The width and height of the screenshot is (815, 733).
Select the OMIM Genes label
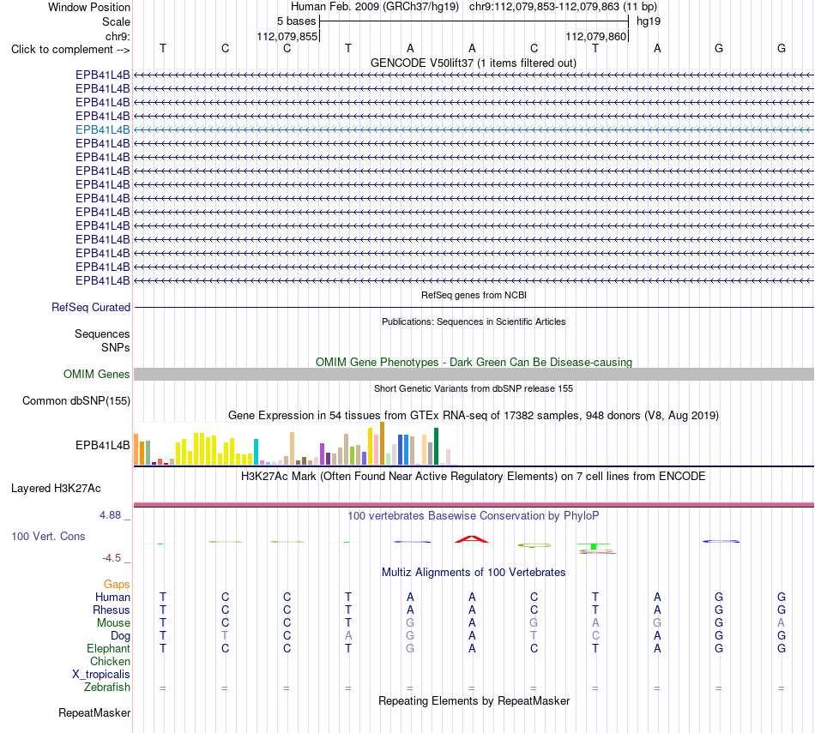96,374
